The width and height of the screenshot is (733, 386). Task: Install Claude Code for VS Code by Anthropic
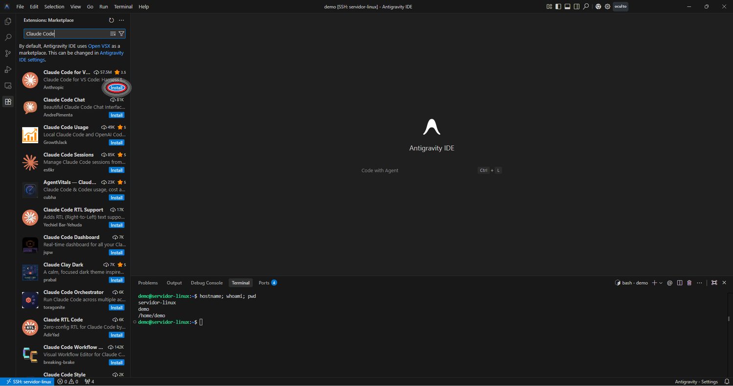[x=116, y=88]
